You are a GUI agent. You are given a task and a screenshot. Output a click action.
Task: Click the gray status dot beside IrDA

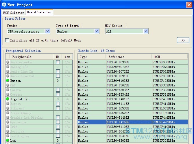coord(8,127)
